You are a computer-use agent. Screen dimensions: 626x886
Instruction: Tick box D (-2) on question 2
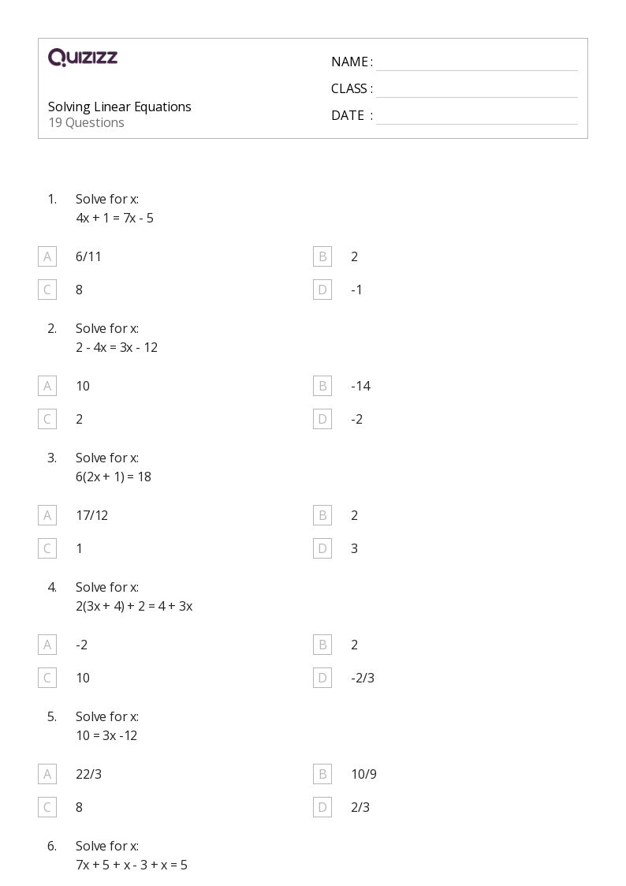coord(322,419)
